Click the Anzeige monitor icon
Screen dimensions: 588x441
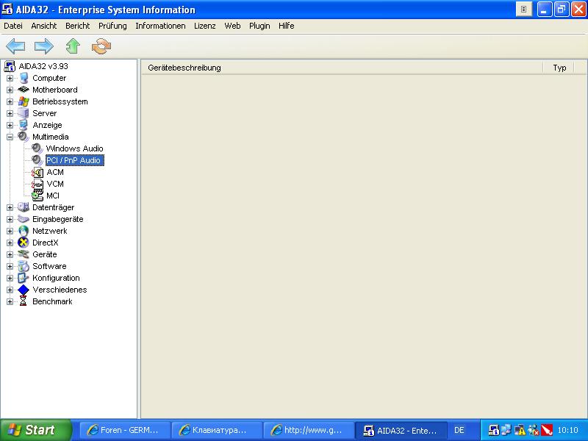(24, 125)
